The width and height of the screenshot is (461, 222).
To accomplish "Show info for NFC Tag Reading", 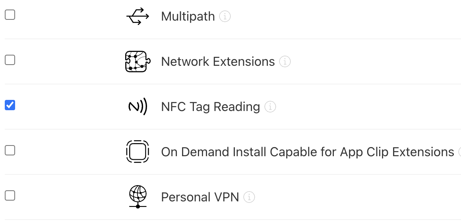I will pyautogui.click(x=270, y=107).
